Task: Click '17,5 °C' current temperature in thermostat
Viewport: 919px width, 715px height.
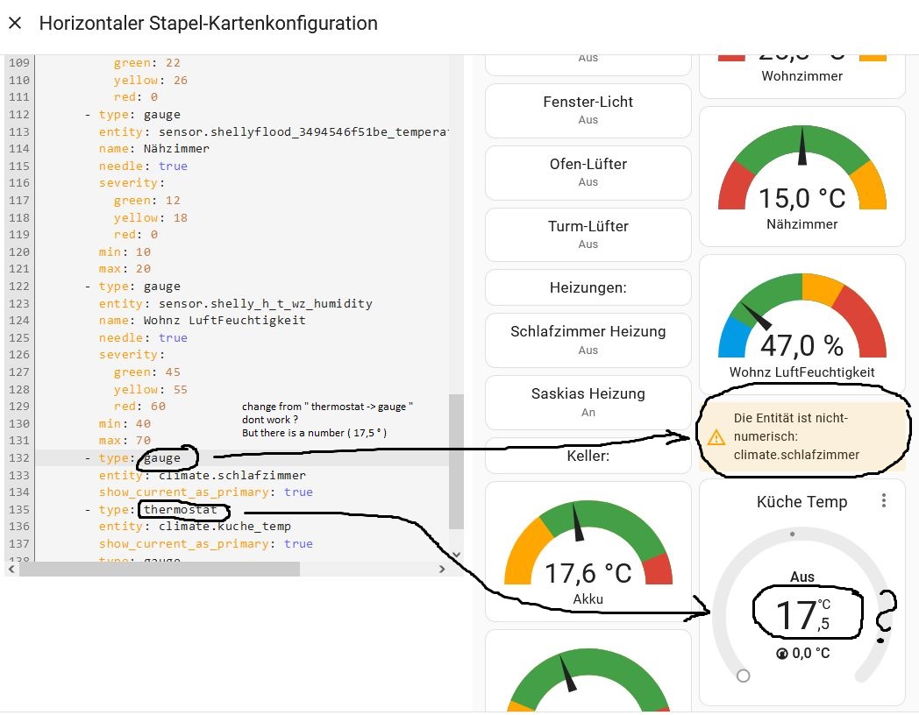Action: 802,615
